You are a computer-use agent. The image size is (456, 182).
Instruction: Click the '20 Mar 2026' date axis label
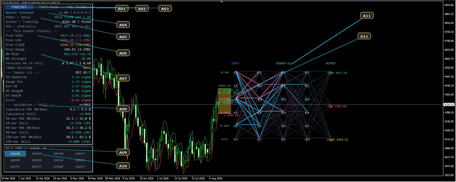click(x=8, y=178)
